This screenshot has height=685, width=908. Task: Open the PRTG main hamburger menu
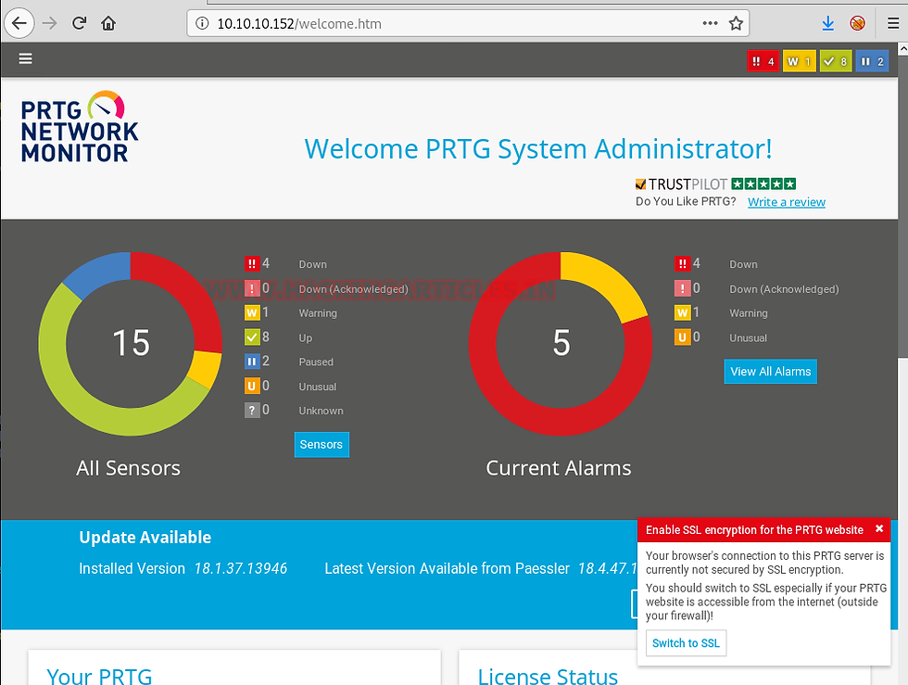click(26, 58)
